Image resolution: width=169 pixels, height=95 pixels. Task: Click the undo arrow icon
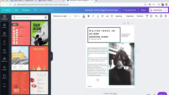(35, 10)
